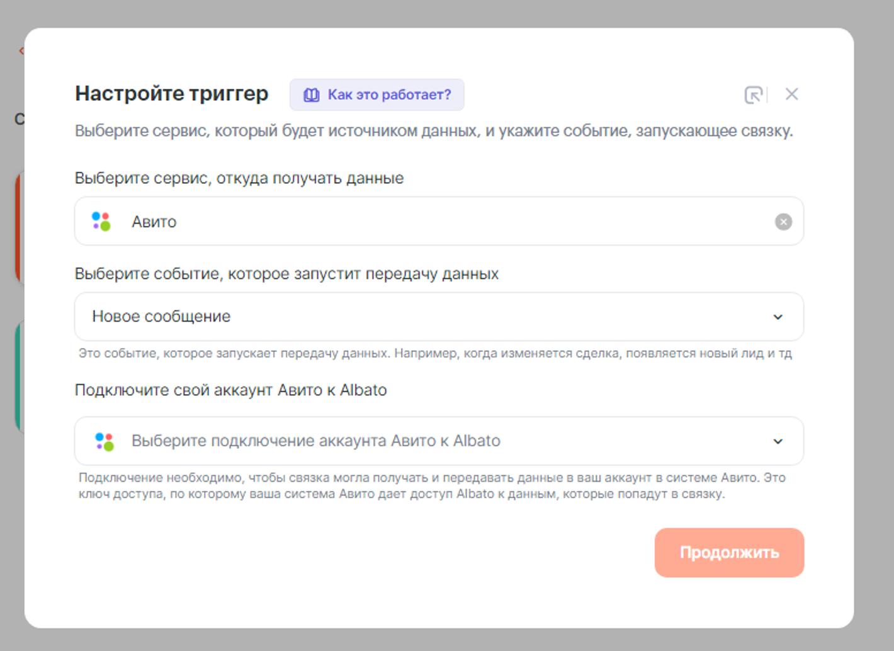This screenshot has width=894, height=651.
Task: Click the access key explanation under connection
Action: pos(432,486)
